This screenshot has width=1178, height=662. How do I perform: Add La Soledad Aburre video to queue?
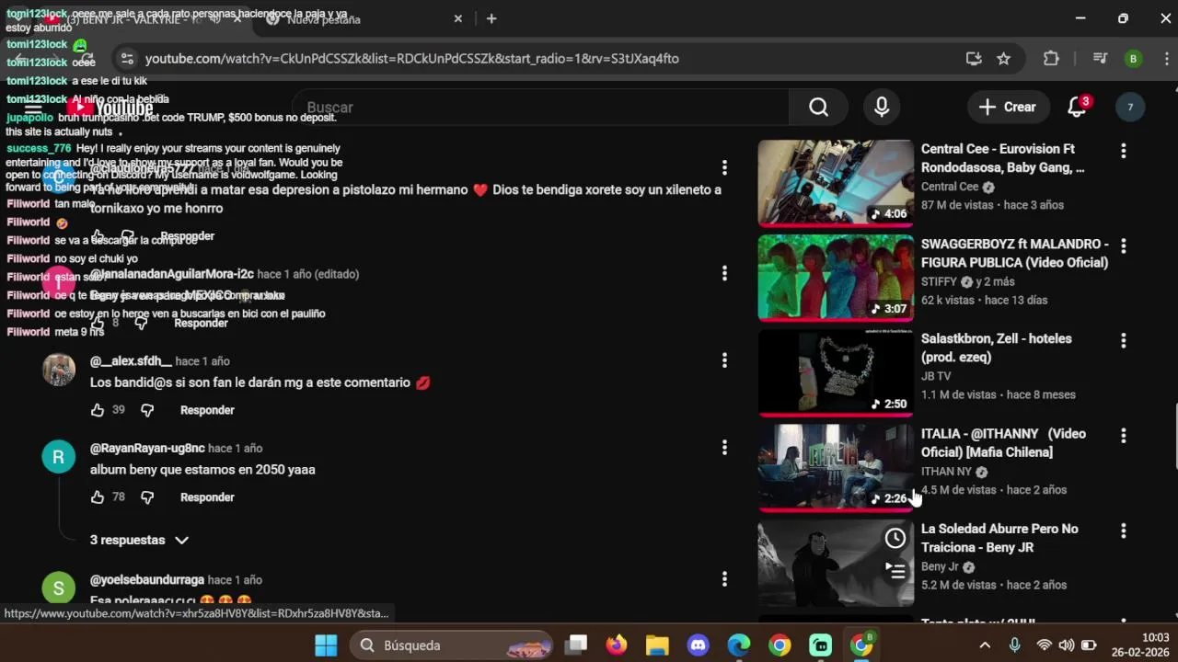[x=895, y=571]
